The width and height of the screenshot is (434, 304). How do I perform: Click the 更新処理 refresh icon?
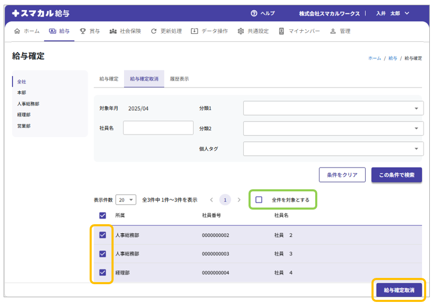(154, 31)
